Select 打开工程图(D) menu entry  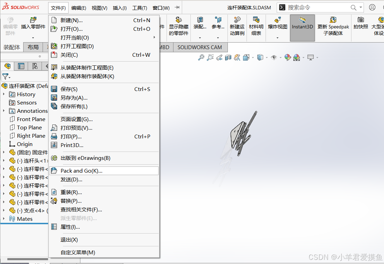104,46
